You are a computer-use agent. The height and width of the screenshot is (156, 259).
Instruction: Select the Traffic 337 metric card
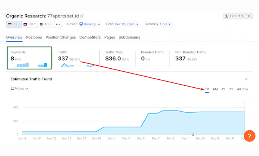pyautogui.click(x=76, y=58)
